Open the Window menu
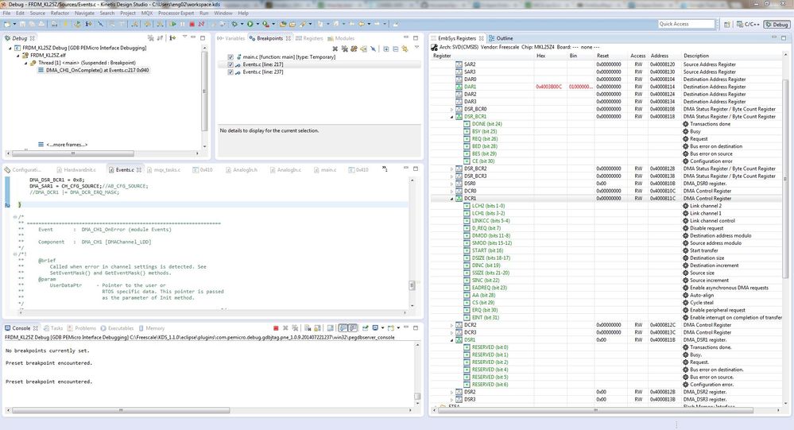The width and height of the screenshot is (794, 430). point(223,14)
